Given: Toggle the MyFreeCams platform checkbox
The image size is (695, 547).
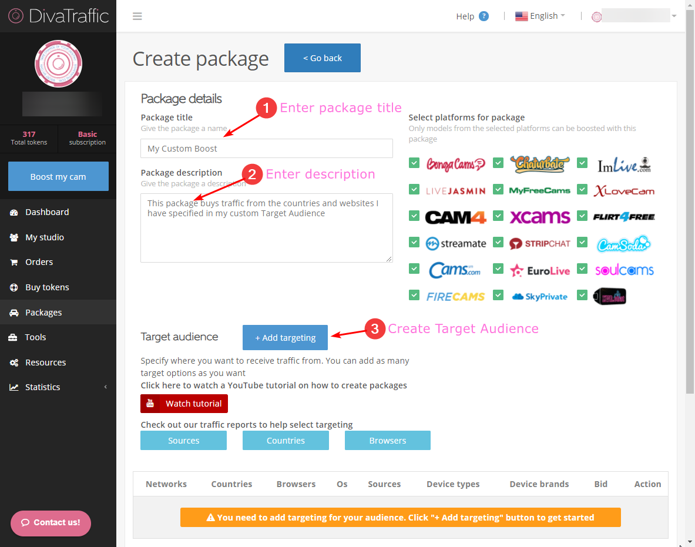Looking at the screenshot, I should click(498, 189).
